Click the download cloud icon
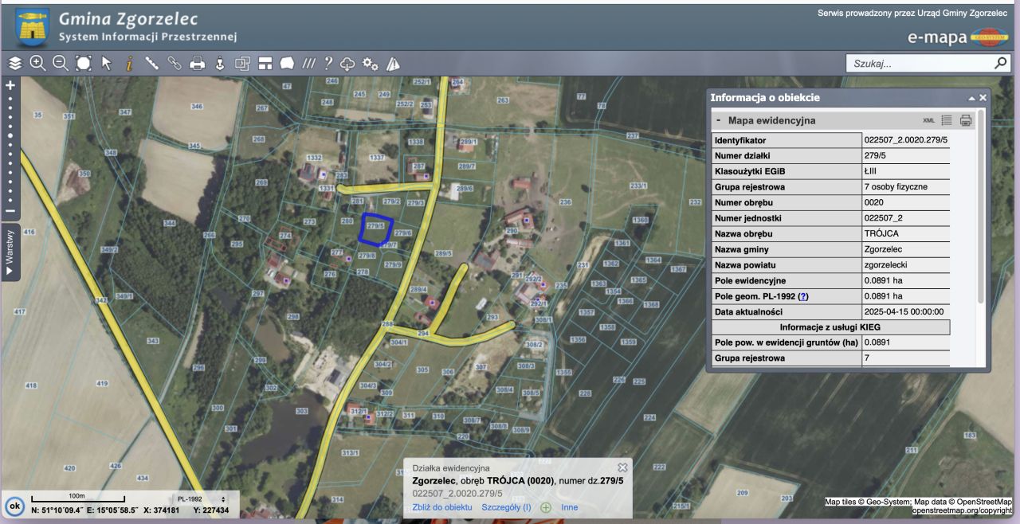Screen dimensions: 1020x524 (x=347, y=64)
